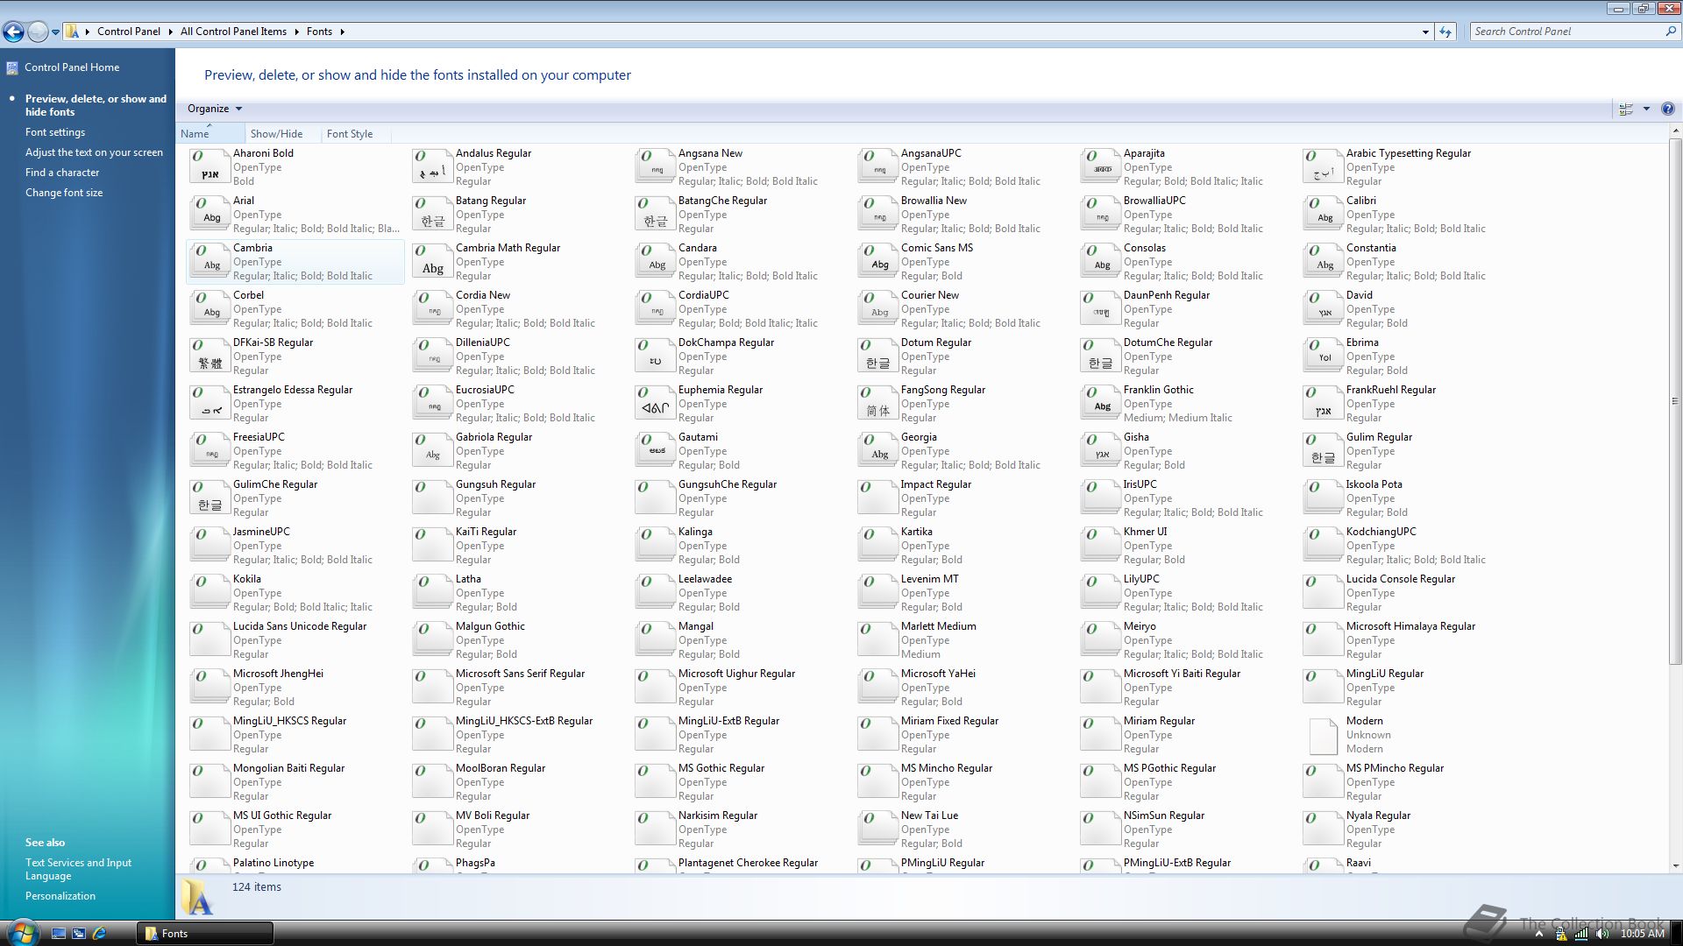The height and width of the screenshot is (946, 1683).
Task: Open Font settings link
Action: point(55,132)
